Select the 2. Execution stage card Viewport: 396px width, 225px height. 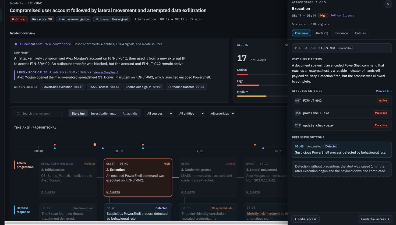click(138, 178)
